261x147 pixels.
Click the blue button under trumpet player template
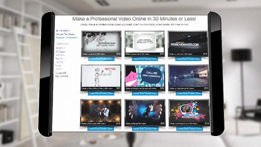(101, 129)
